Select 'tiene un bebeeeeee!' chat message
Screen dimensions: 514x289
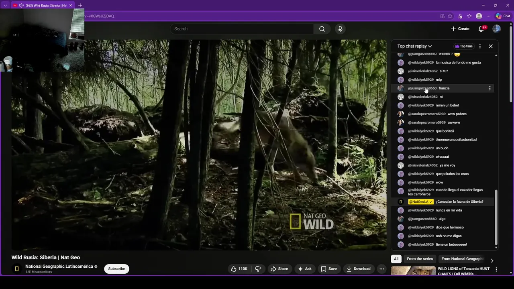pyautogui.click(x=451, y=244)
